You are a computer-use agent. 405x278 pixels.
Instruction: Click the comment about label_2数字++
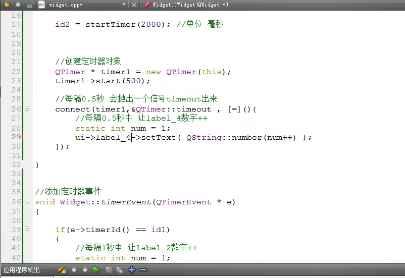(x=136, y=248)
